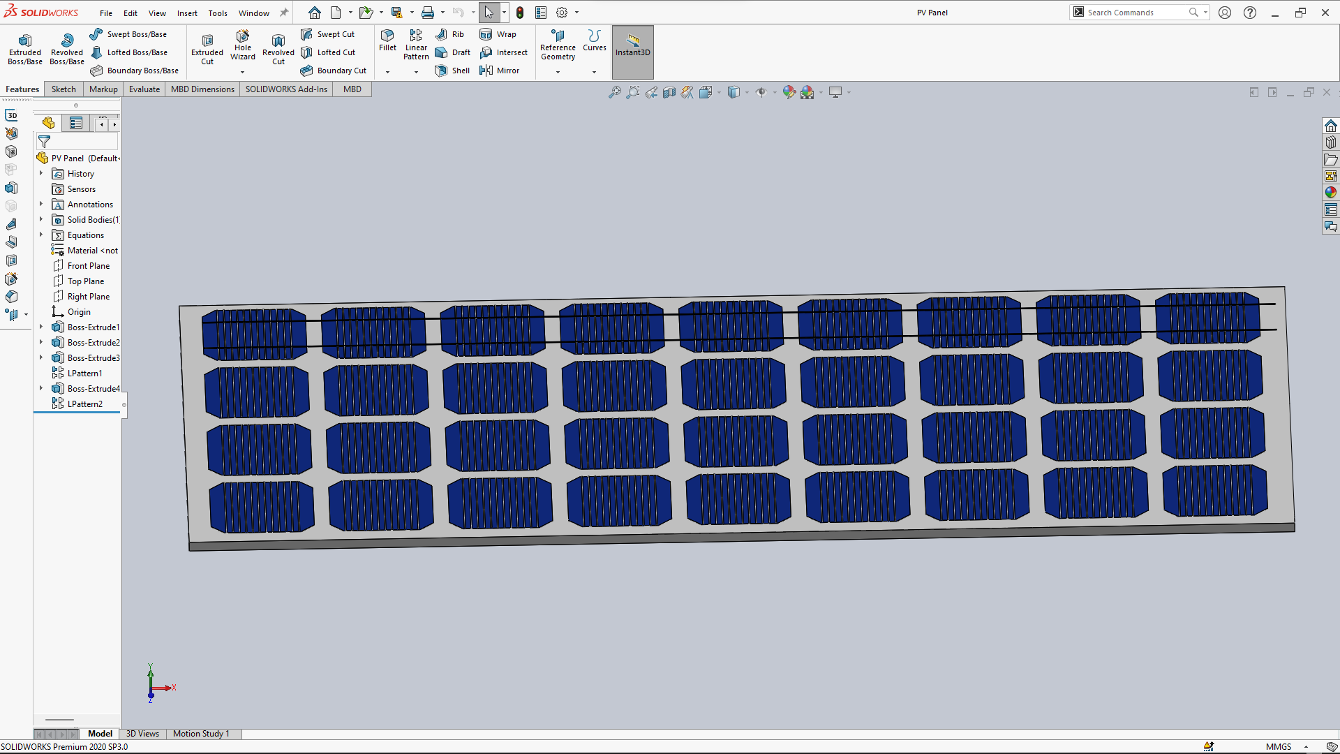Viewport: 1340px width, 754px height.
Task: Click the Search Commands field
Action: pos(1139,13)
